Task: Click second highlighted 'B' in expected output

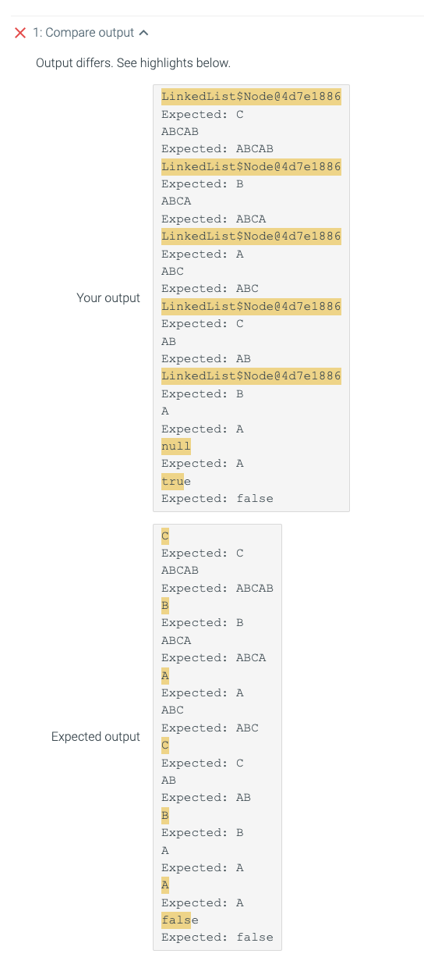Action: (165, 815)
